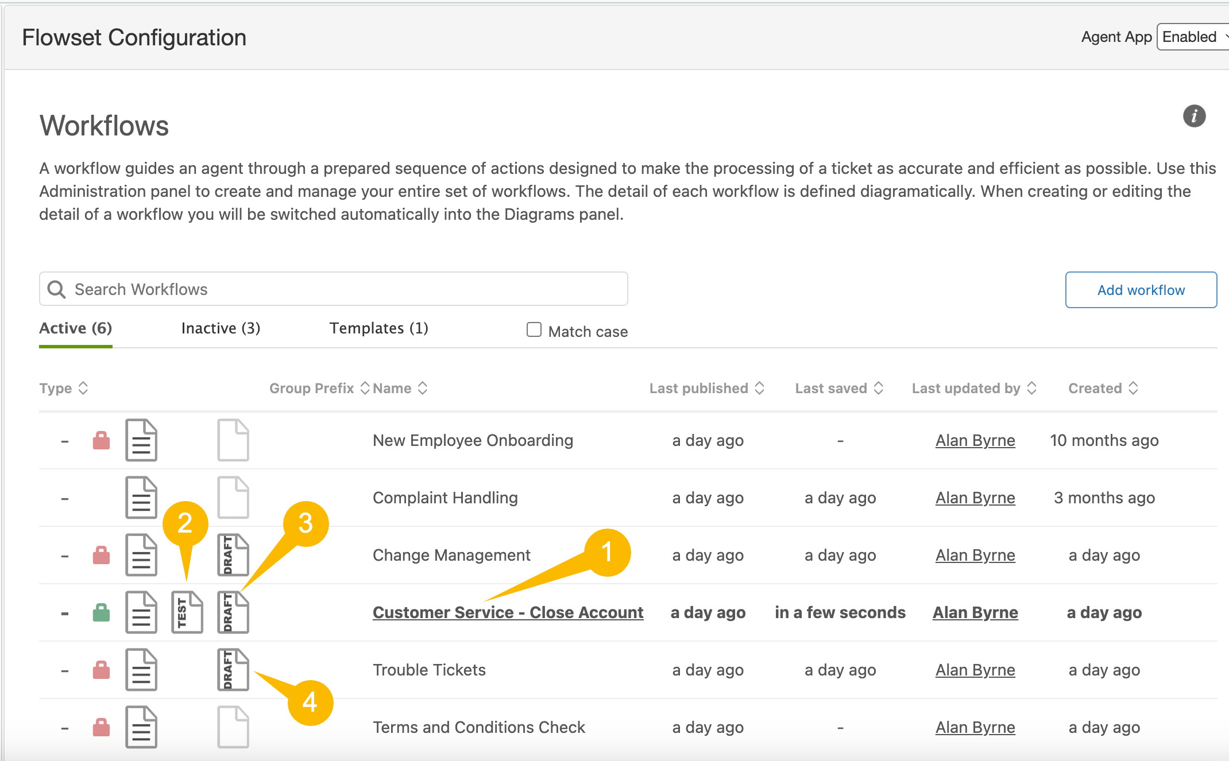Screen dimensions: 1229x761
Task: Click blank draft icon for Complaint Handling
Action: tap(233, 498)
